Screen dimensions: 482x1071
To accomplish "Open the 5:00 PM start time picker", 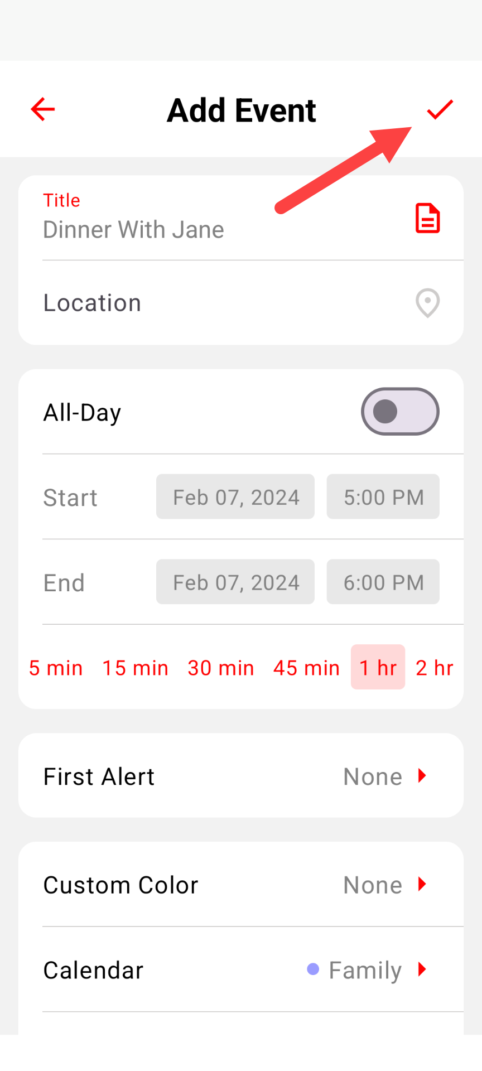I will (383, 496).
